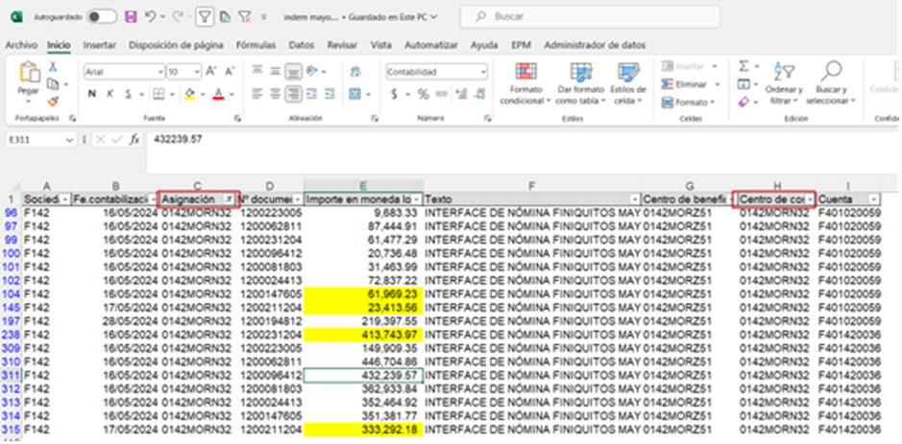Toggle italic formatting with K button
The width and height of the screenshot is (902, 444).
coord(109,93)
